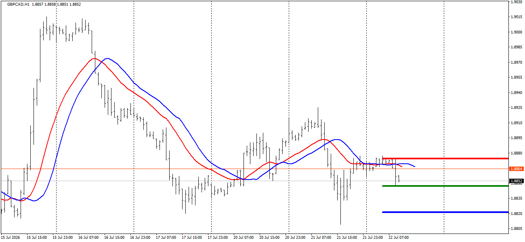Click the thin orange horizontal price line

click(254, 169)
